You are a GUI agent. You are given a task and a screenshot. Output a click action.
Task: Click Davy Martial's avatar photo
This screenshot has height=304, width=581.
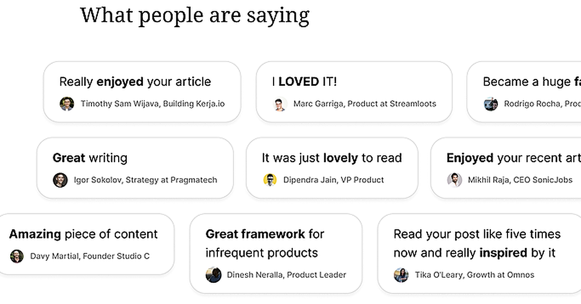(17, 256)
